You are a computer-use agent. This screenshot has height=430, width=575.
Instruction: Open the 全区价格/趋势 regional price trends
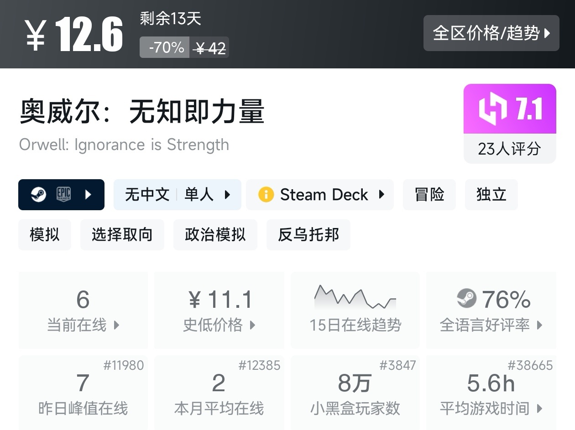[491, 33]
